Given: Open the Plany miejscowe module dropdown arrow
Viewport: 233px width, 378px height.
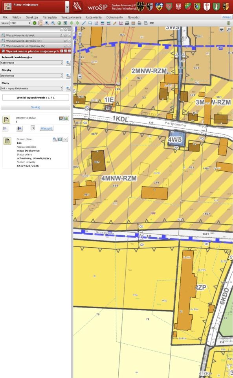Looking at the screenshot, I should click(x=67, y=7).
